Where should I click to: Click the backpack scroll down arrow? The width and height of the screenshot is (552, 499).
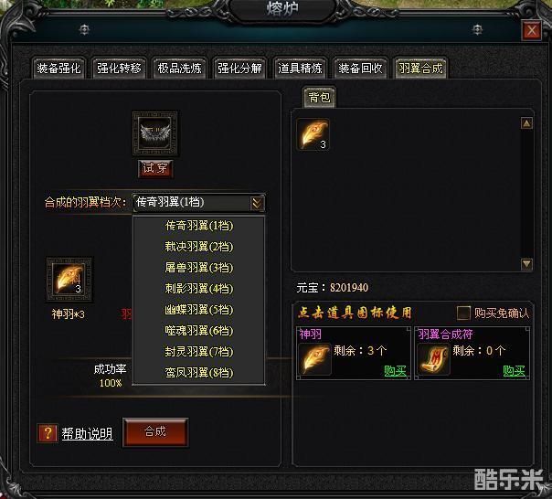[526, 264]
